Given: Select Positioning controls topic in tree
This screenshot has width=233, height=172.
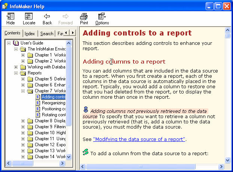Looking at the screenshot, I should pyautogui.click(x=53, y=109).
